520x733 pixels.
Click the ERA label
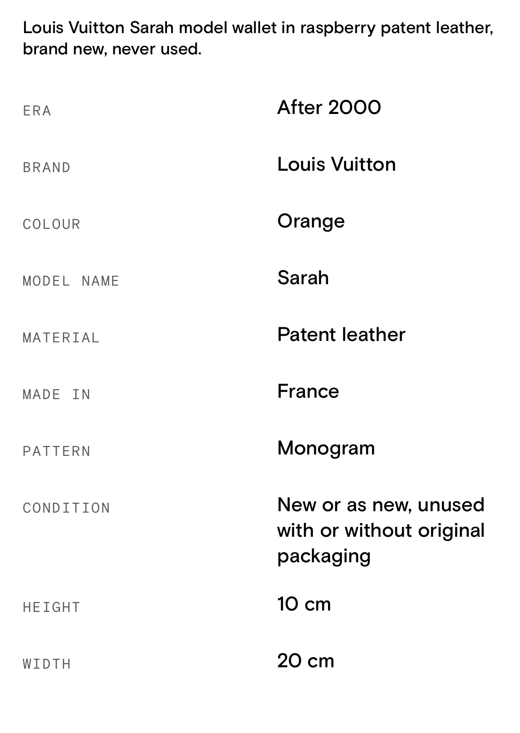(x=37, y=111)
